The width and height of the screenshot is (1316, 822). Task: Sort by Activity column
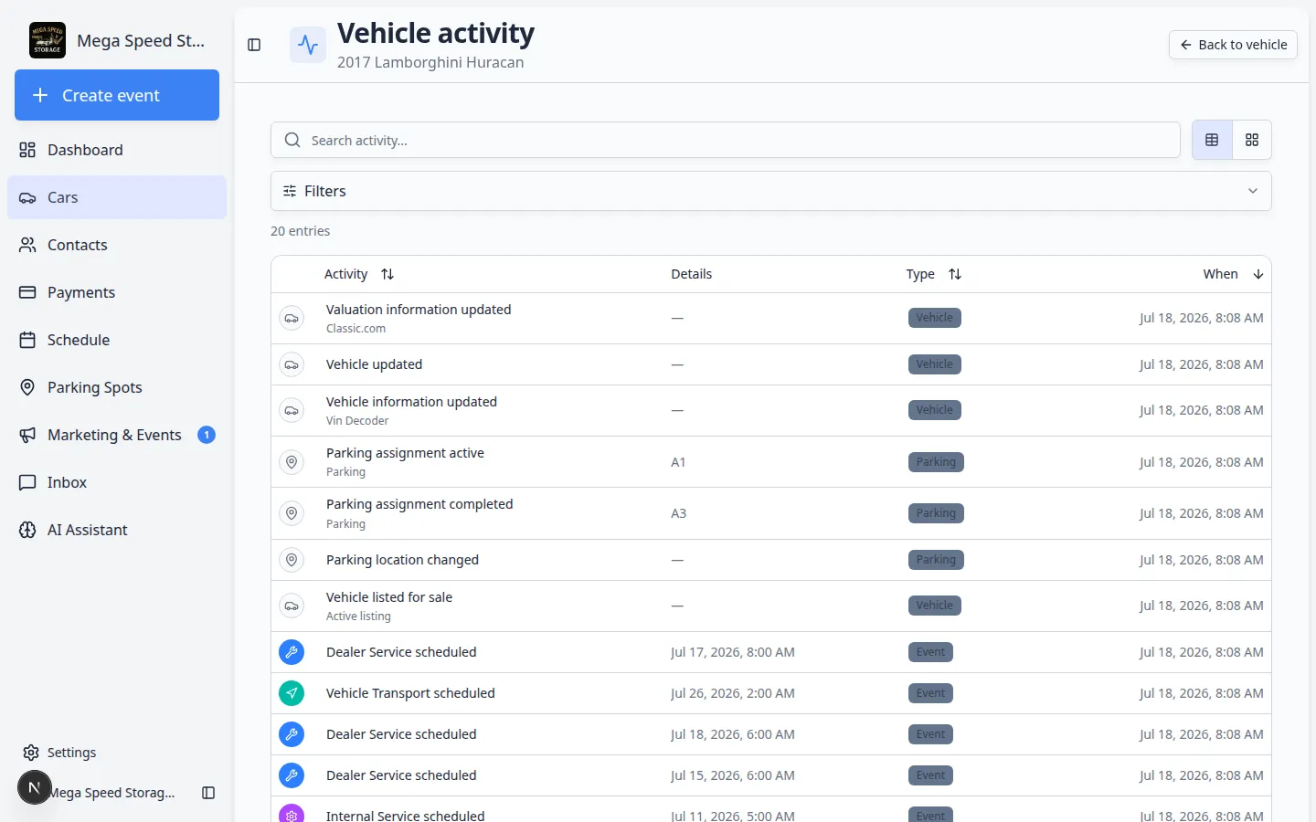pos(359,274)
